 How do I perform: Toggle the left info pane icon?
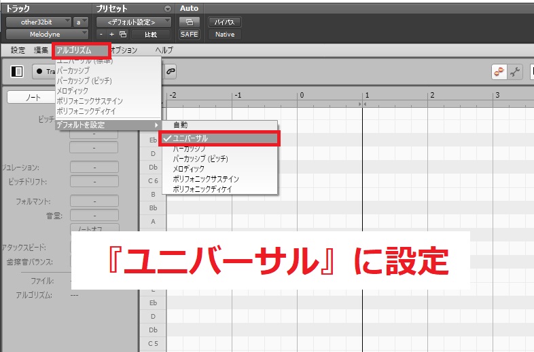(x=18, y=71)
